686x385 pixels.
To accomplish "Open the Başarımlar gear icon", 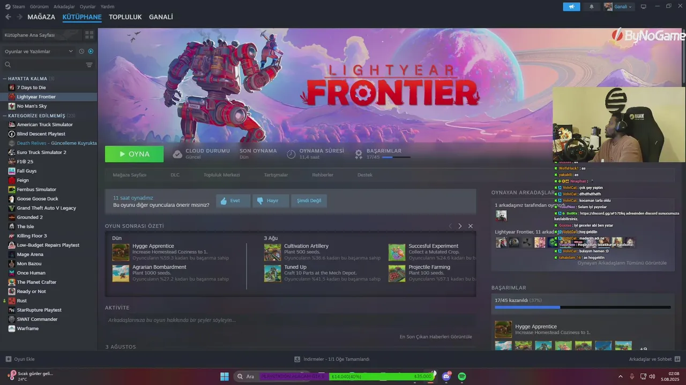I will (x=359, y=154).
